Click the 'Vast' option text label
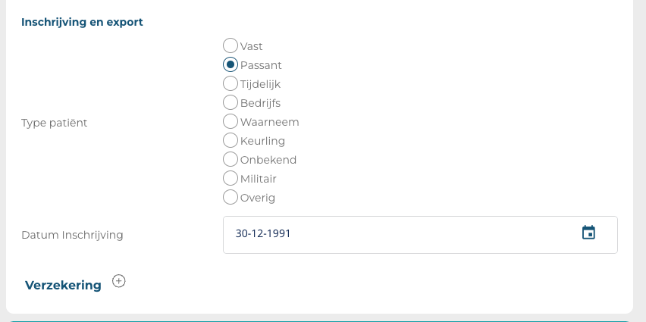The height and width of the screenshot is (322, 646). pyautogui.click(x=252, y=46)
